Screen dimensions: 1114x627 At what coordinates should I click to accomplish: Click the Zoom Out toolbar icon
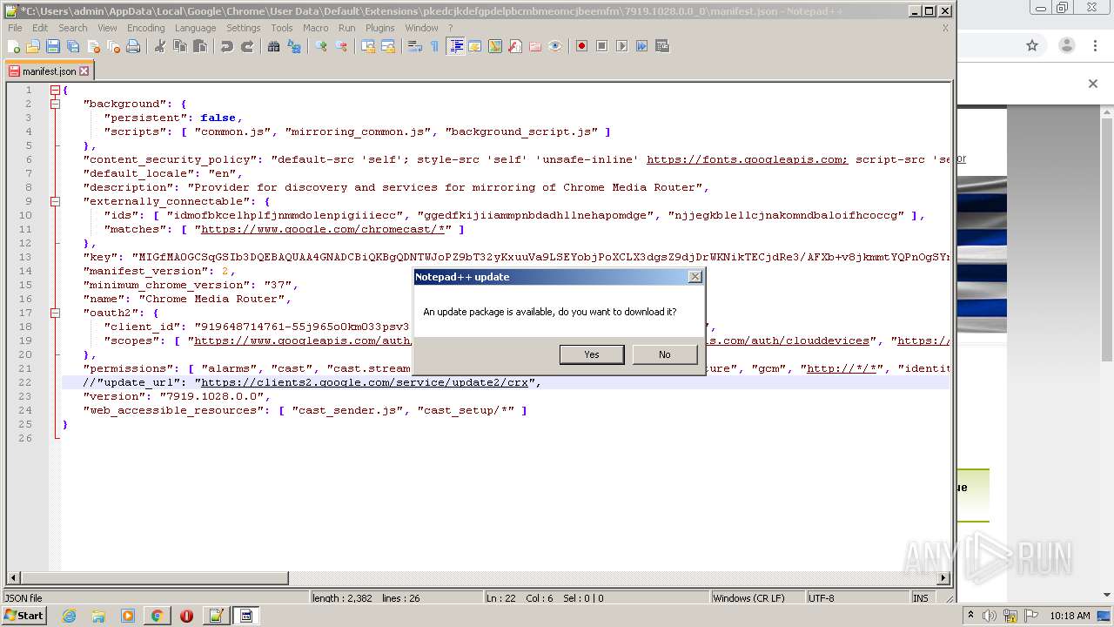(x=341, y=46)
